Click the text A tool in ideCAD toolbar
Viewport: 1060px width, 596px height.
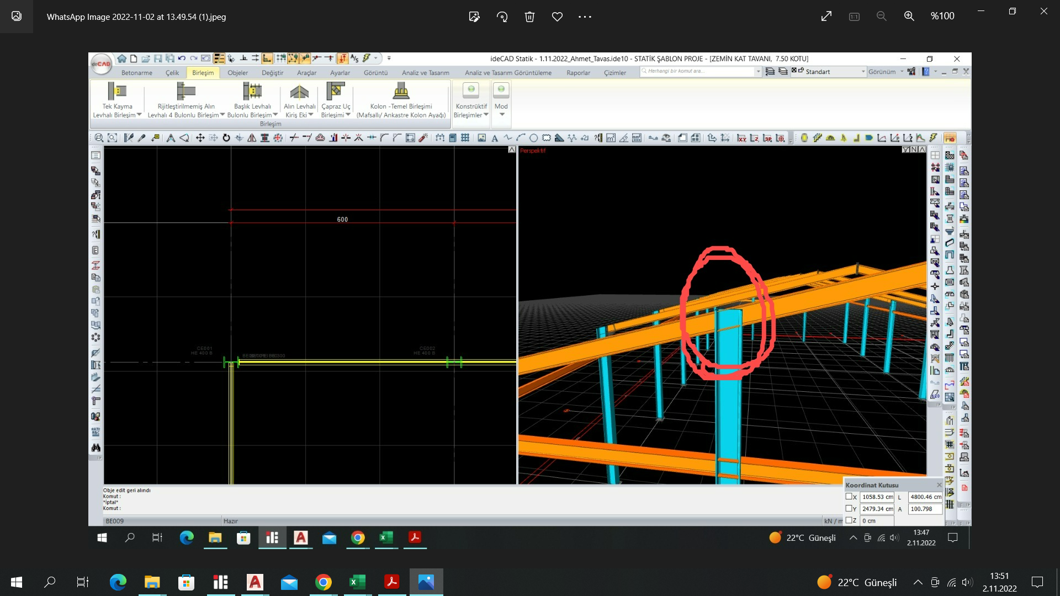click(x=495, y=138)
